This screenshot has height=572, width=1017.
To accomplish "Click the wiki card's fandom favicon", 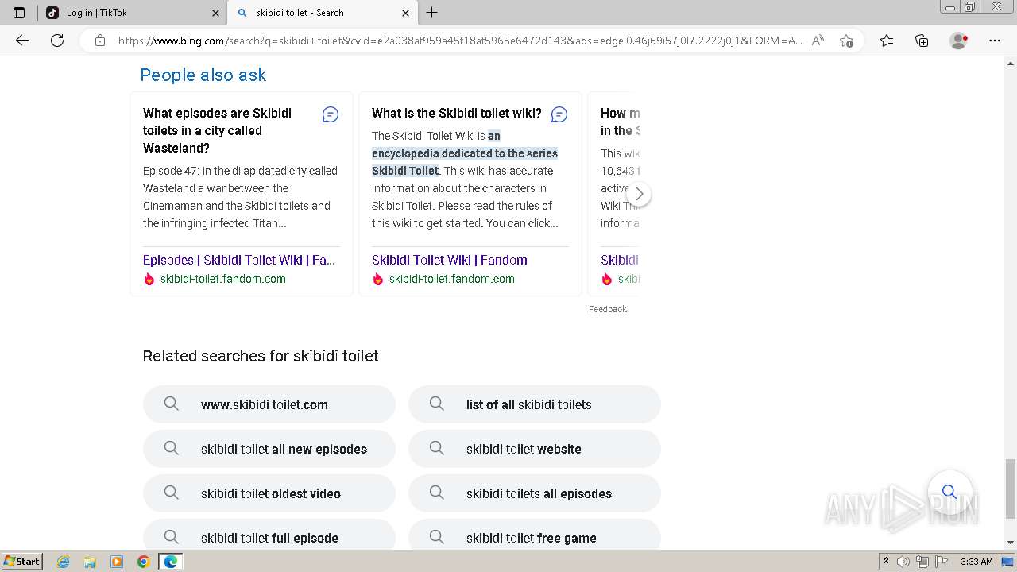I will [x=378, y=279].
